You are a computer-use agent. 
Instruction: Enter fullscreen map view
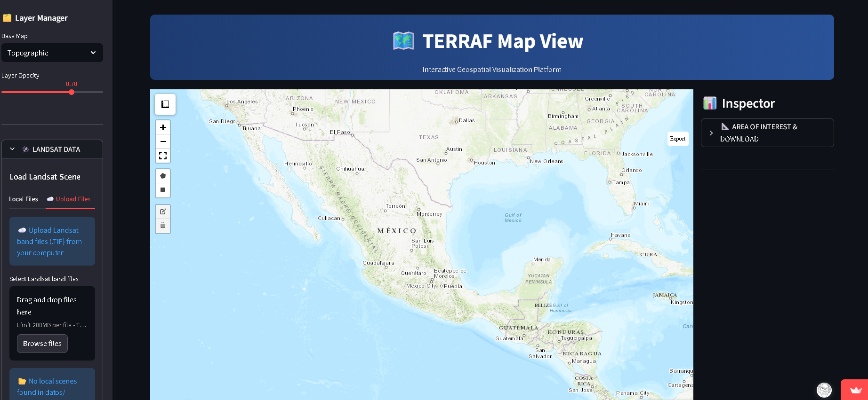click(163, 156)
